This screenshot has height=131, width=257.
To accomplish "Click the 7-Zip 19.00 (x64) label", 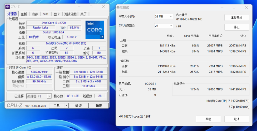I will tap(239, 107).
